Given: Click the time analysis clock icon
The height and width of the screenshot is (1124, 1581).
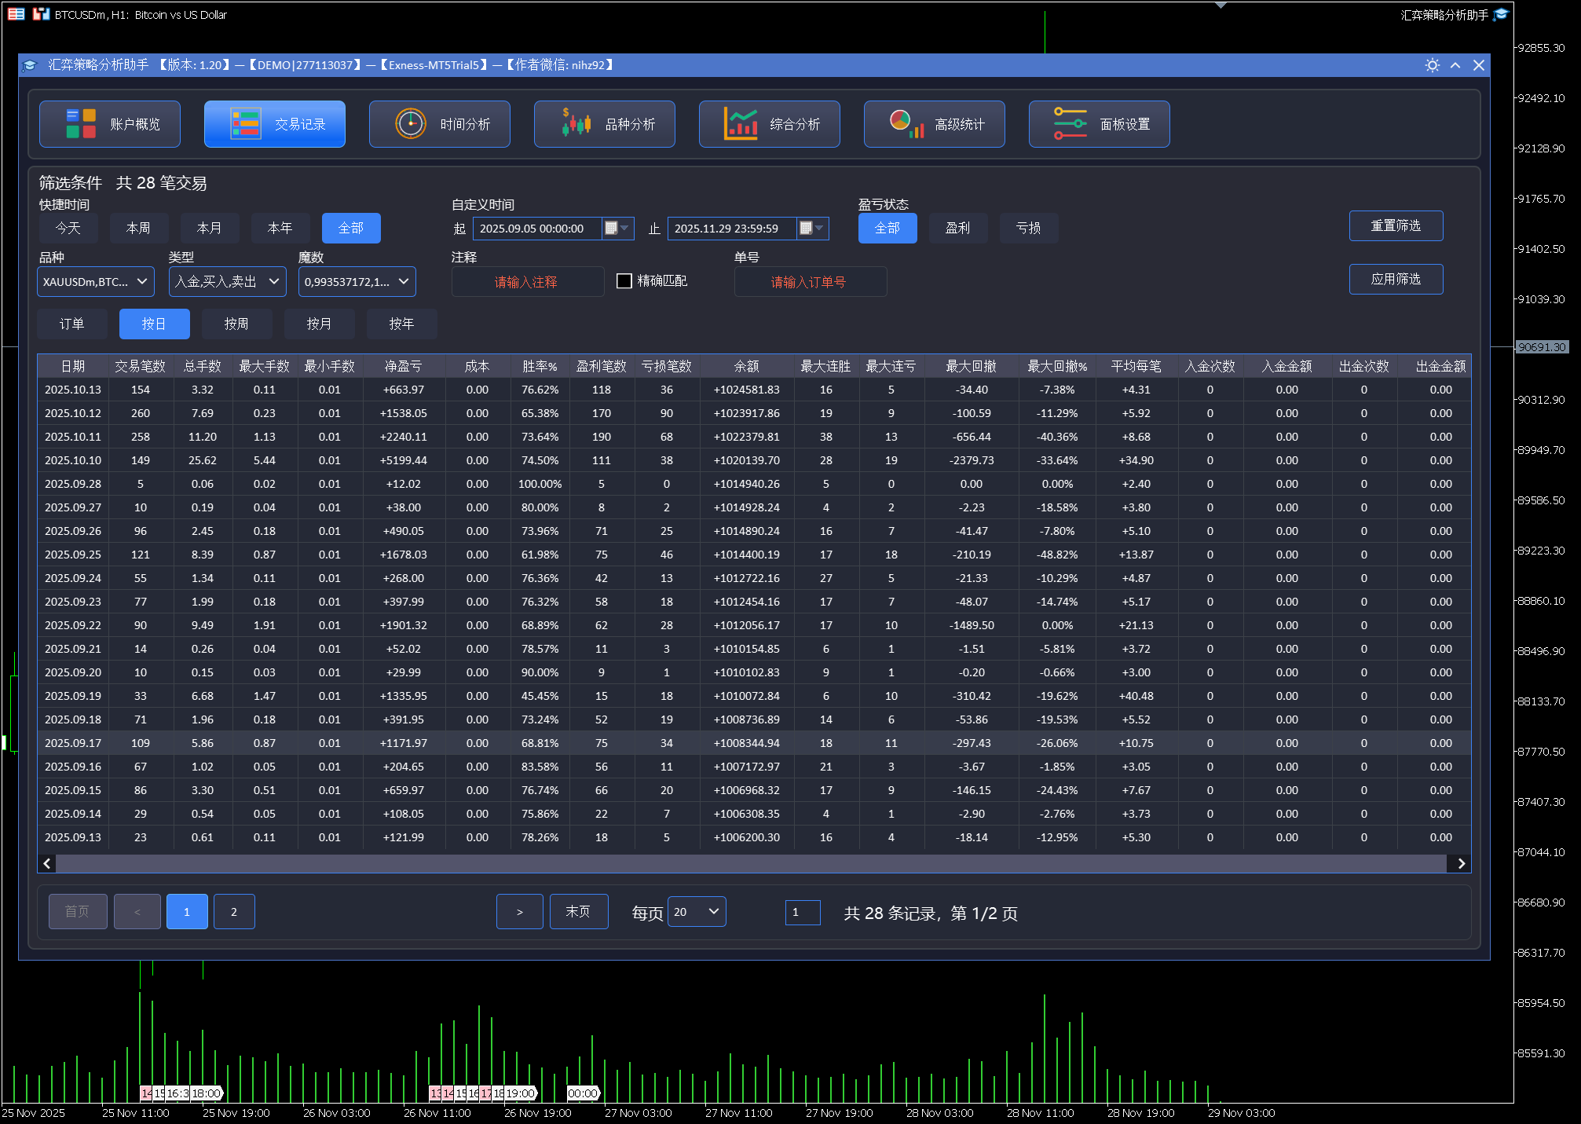Looking at the screenshot, I should click(411, 124).
